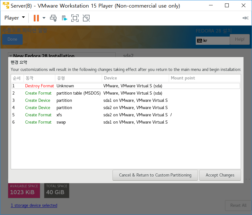
Task: Toggle Unity mode icon
Action: 86,18
